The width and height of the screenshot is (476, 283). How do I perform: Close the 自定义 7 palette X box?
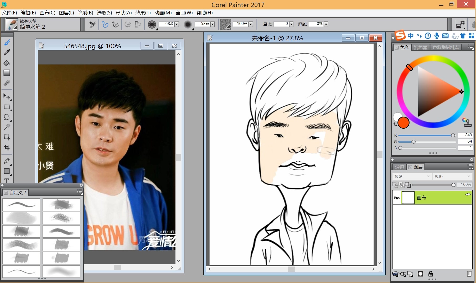point(6,193)
